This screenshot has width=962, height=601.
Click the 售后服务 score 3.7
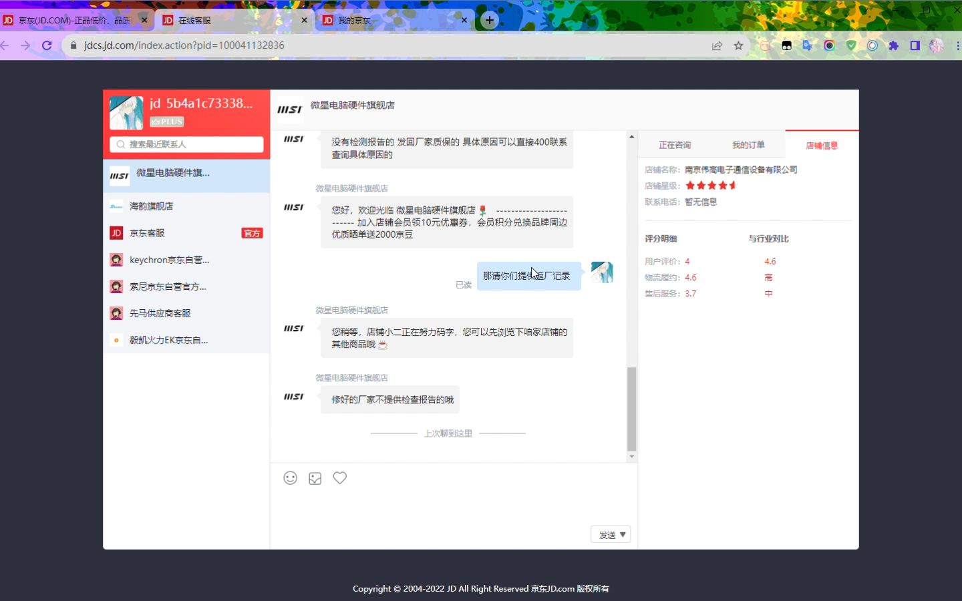tap(690, 293)
